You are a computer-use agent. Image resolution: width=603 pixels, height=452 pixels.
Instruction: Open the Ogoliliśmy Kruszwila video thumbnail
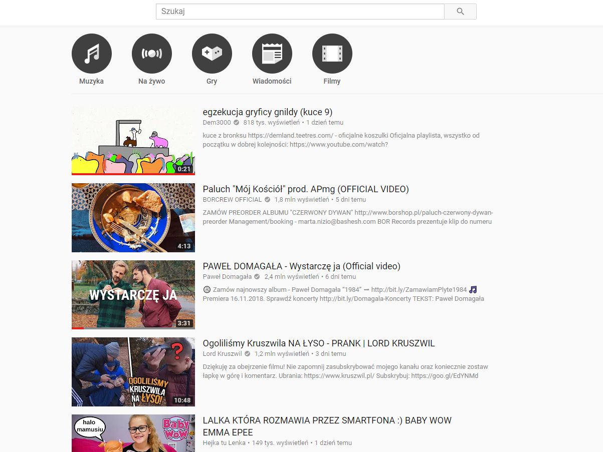(133, 372)
